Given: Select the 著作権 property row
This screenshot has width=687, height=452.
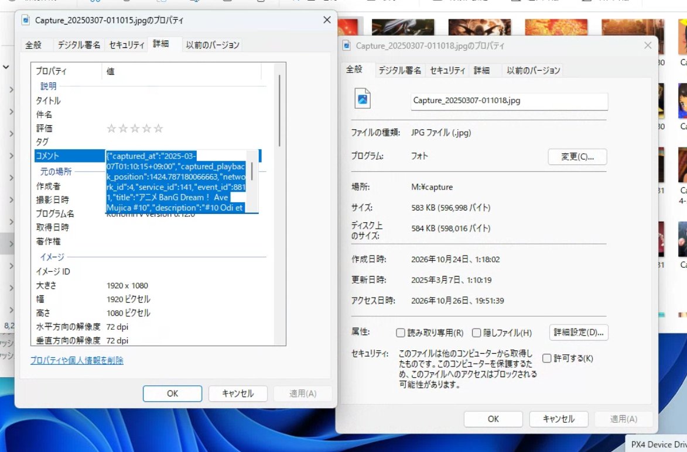Looking at the screenshot, I should [x=148, y=241].
